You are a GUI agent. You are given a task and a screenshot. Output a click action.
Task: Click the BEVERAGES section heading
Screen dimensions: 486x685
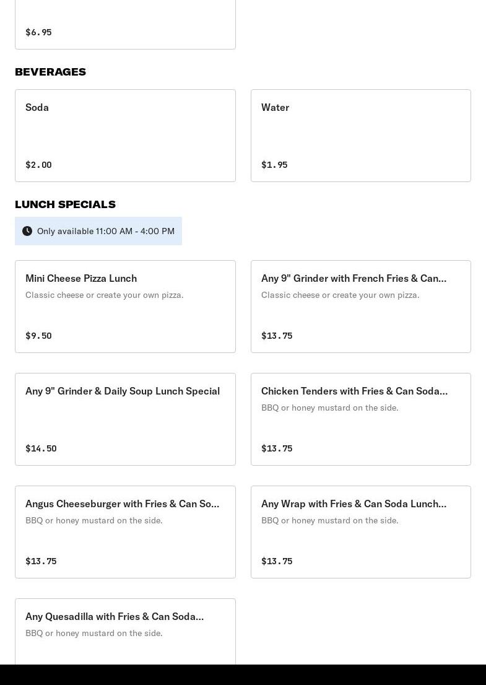tap(51, 72)
